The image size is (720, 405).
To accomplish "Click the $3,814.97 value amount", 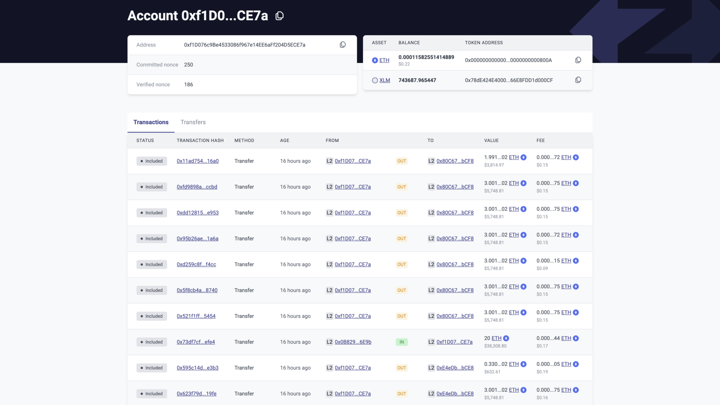I will pos(494,165).
